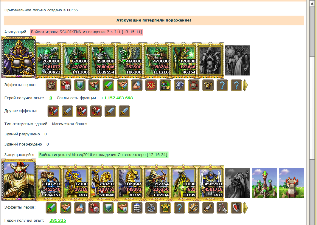Click the magic tower building thumbnail with green crystal
The width and height of the screenshot is (317, 225).
(x=264, y=183)
